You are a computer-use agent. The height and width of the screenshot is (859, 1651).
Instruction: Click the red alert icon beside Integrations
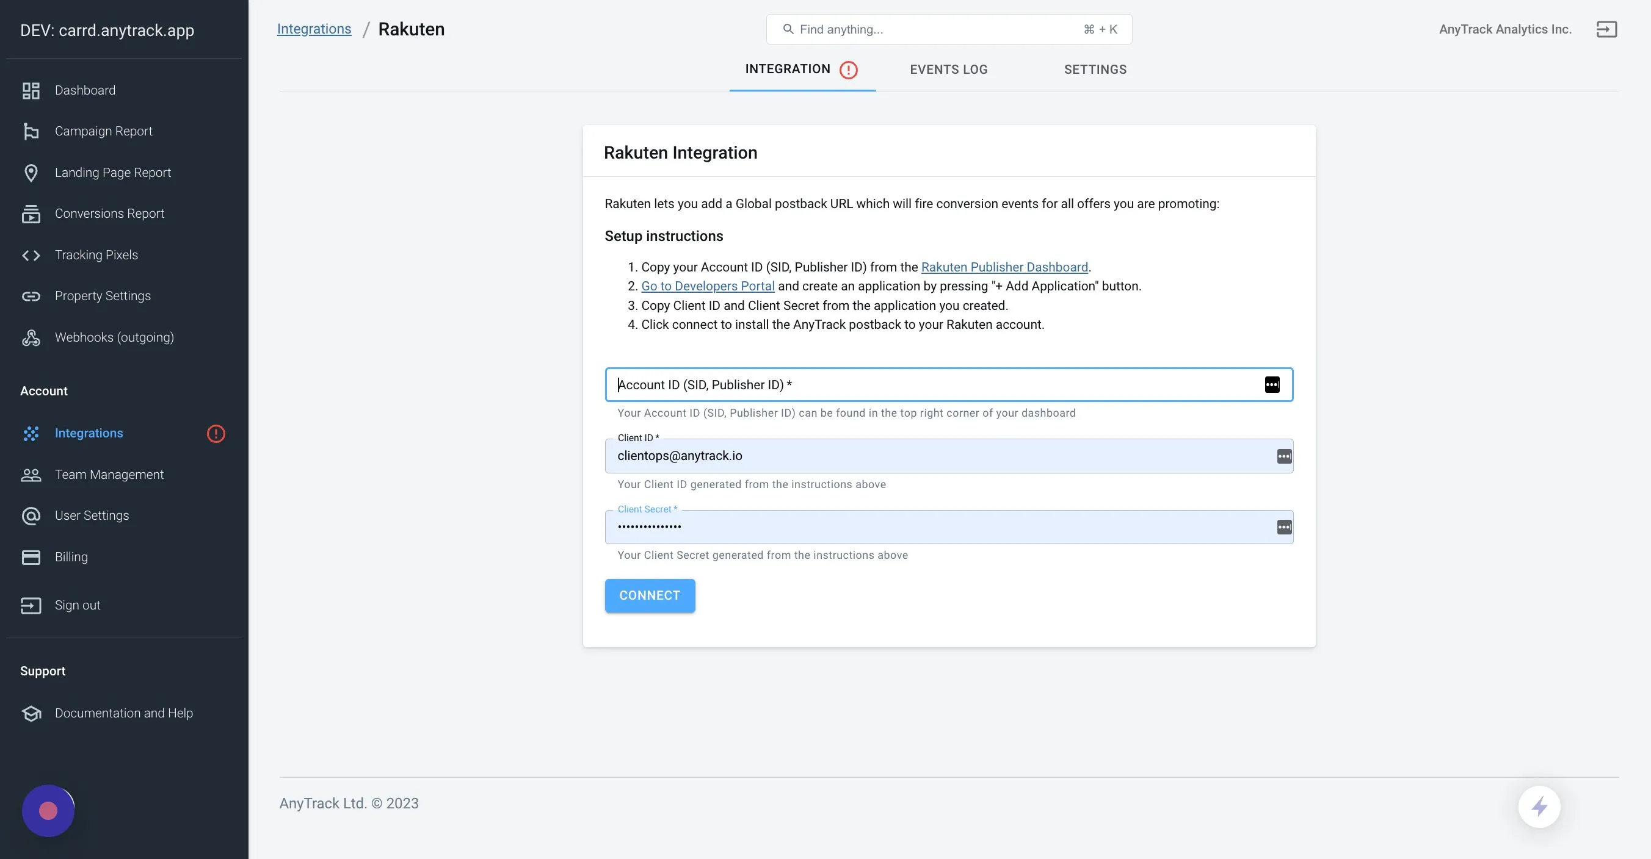coord(216,434)
